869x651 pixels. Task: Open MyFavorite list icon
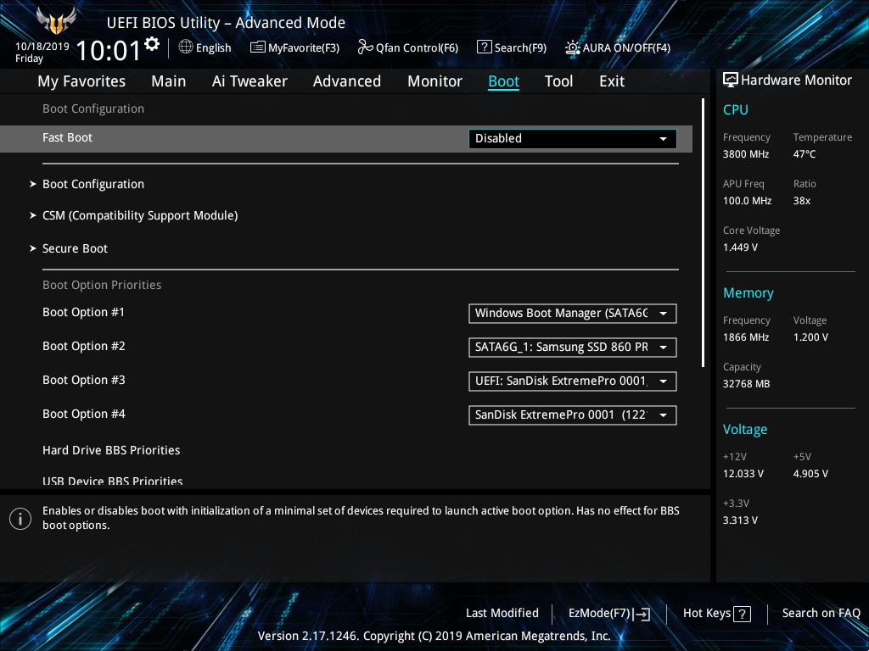(257, 47)
